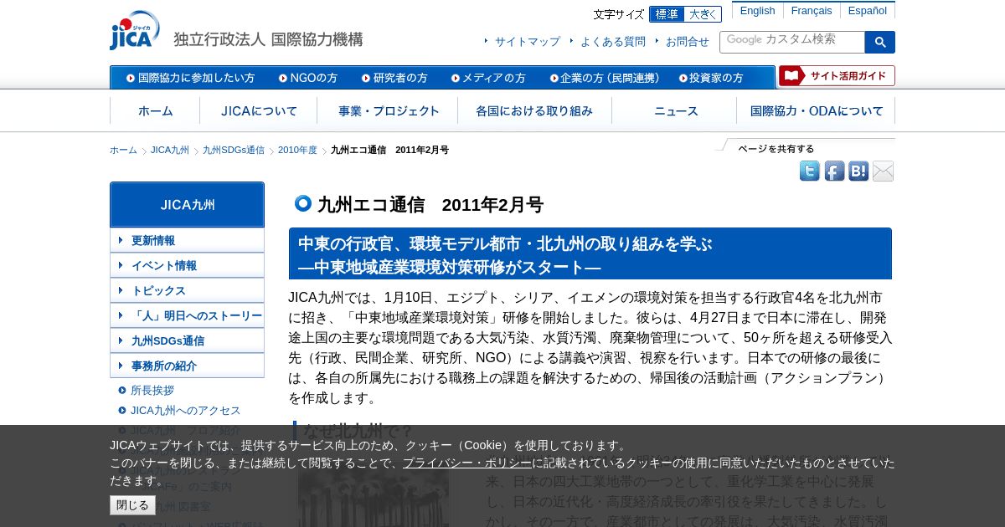Open お問合せ link
1005x527 pixels.
click(688, 42)
